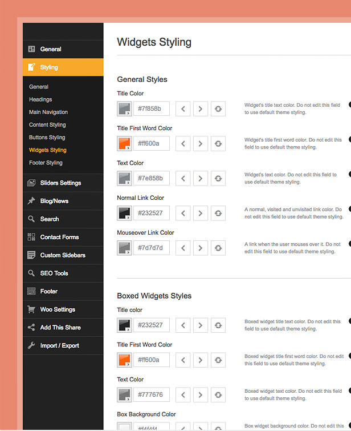
Task: Reset the Title Color with refresh icon
Action: [x=217, y=108]
